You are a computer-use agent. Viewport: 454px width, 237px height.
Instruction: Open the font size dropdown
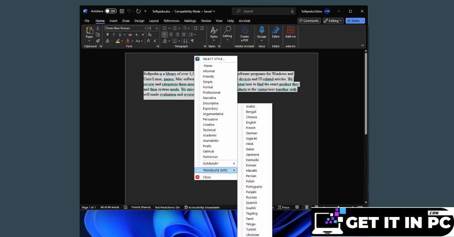(156, 28)
